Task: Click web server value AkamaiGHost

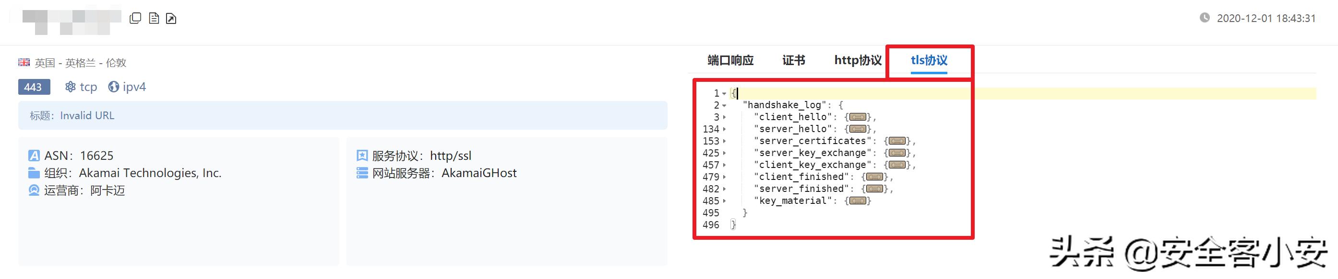Action: point(479,173)
